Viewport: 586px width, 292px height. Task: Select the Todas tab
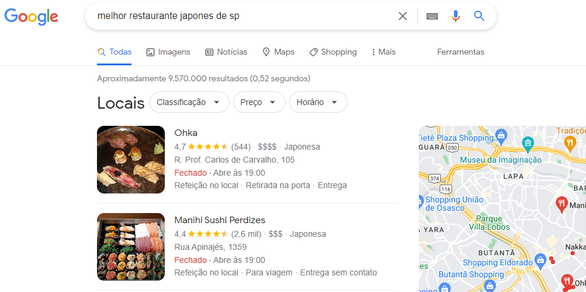(x=114, y=52)
